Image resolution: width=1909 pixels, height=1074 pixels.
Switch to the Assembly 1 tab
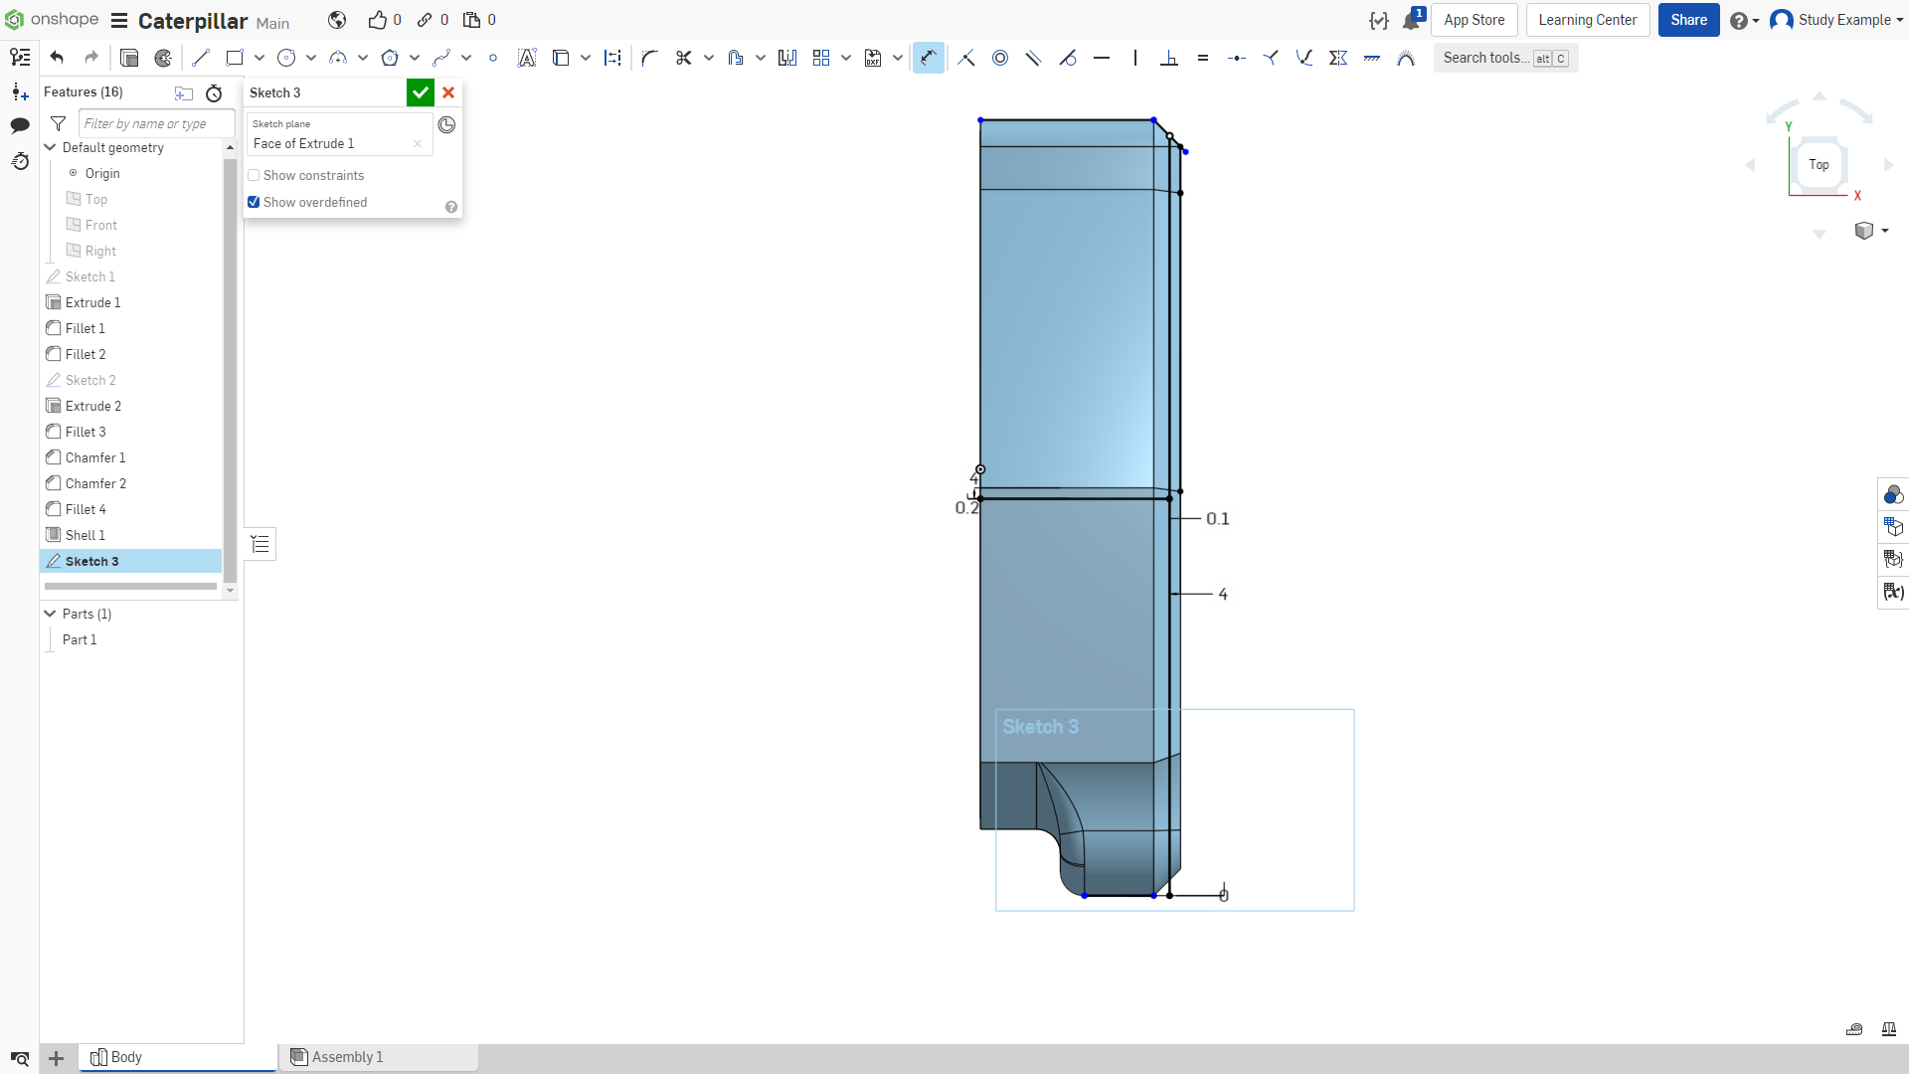(x=378, y=1057)
